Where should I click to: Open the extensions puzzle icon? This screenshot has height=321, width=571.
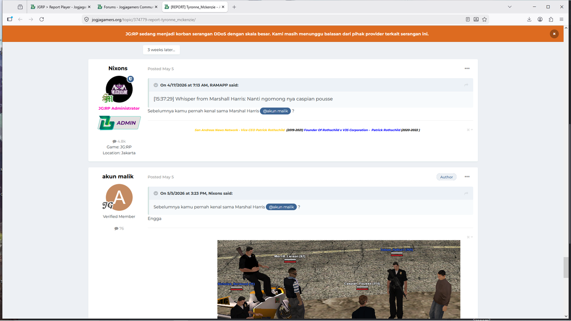(551, 19)
